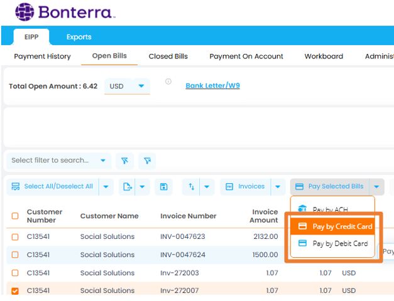The width and height of the screenshot is (394, 301).
Task: Open the Payment On Account tab
Action: [x=246, y=56]
